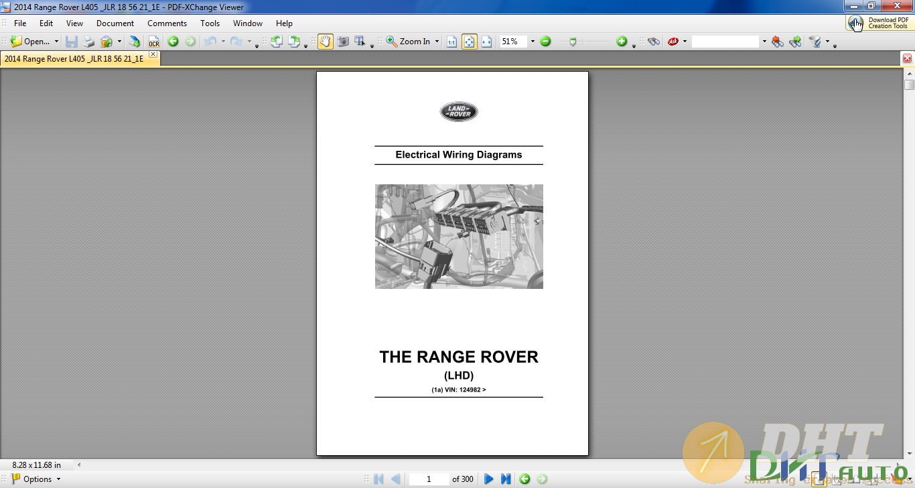This screenshot has width=915, height=488.
Task: Click the Save floppy disk icon
Action: click(x=72, y=42)
